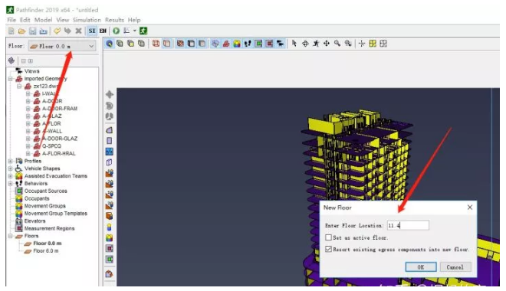506x291 pixels.
Task: Expand the Vehicle Shapes node
Action: tap(10, 168)
